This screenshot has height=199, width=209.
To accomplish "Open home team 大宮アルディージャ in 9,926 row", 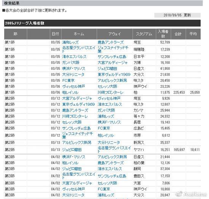I will [77, 98].
